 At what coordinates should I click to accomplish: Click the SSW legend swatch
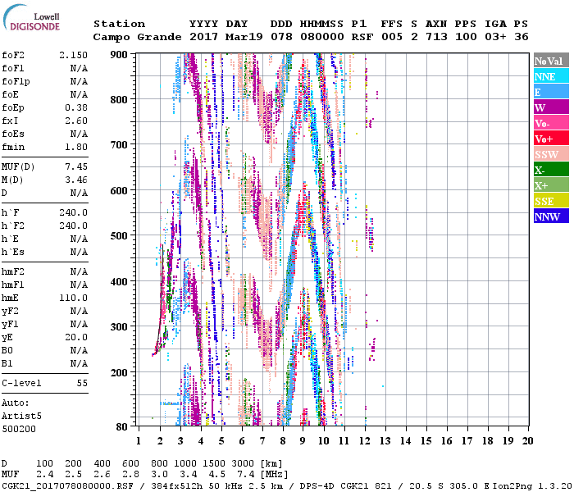click(550, 154)
